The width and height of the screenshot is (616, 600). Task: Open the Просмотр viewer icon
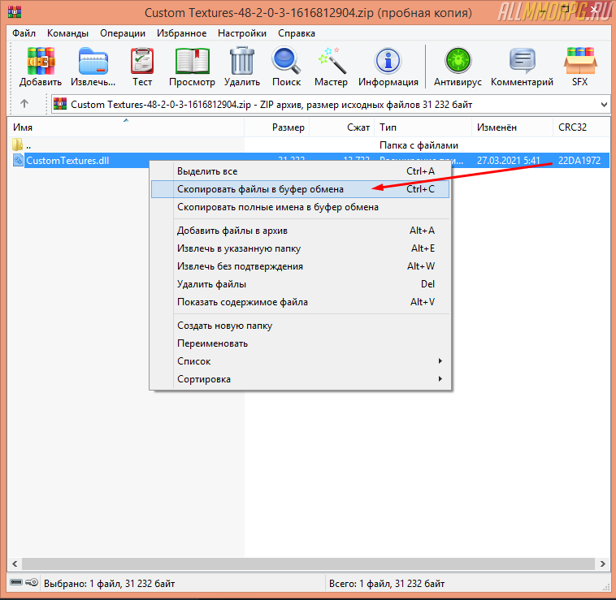pos(192,61)
